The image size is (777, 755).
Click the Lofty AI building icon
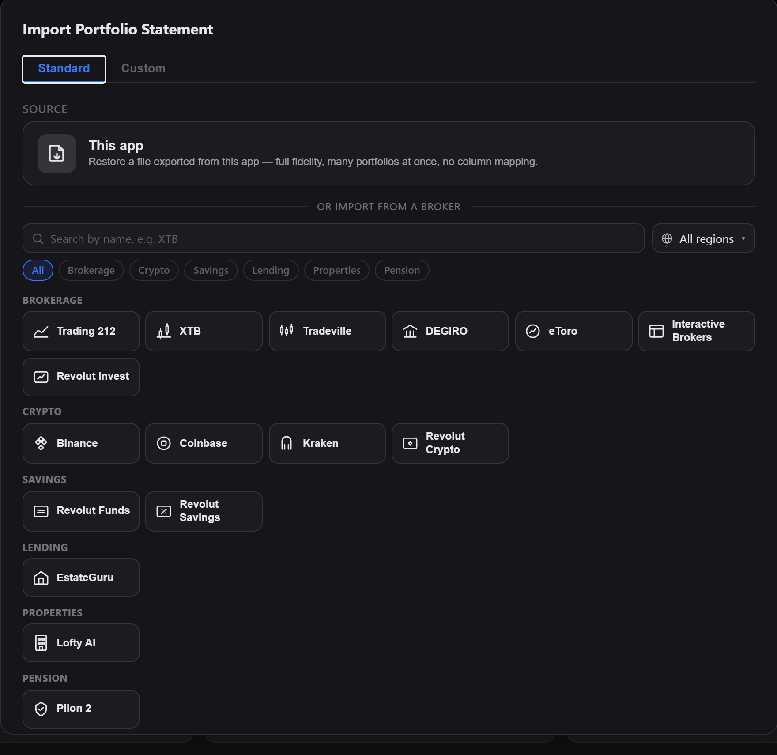(x=41, y=643)
